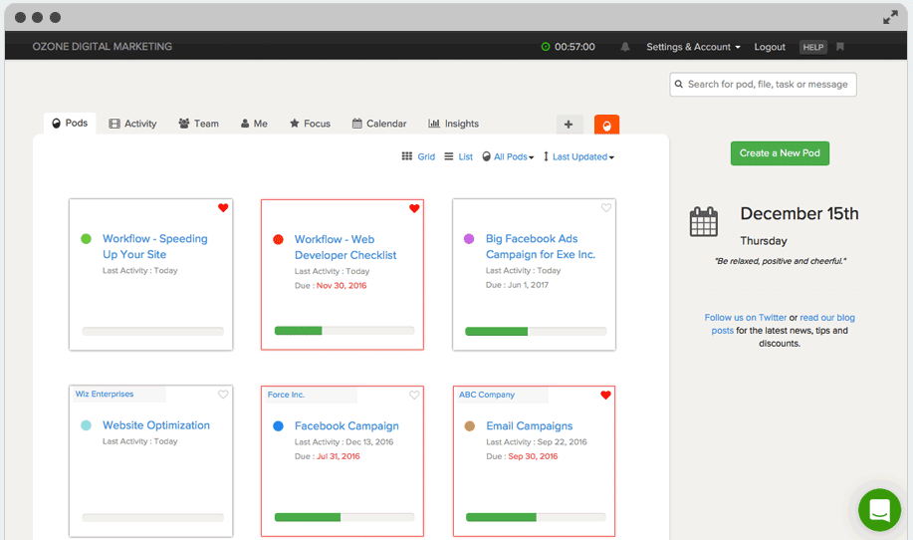Click overdue date Nov 30, 2016
913x540 pixels.
342,285
